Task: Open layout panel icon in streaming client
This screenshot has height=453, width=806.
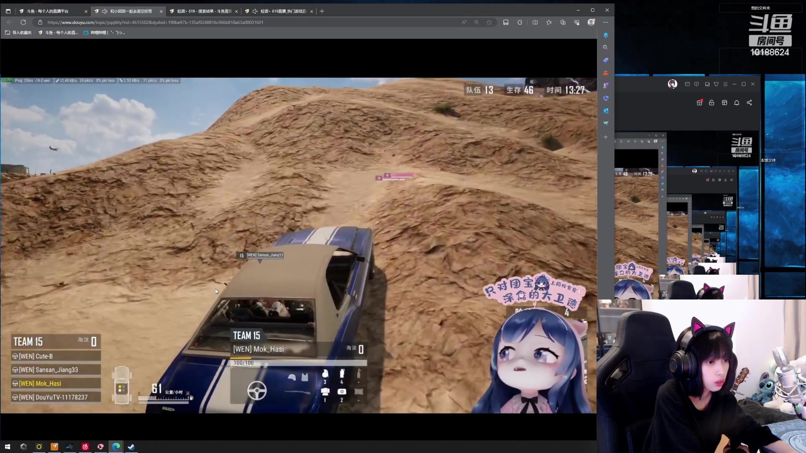Action: (724, 103)
